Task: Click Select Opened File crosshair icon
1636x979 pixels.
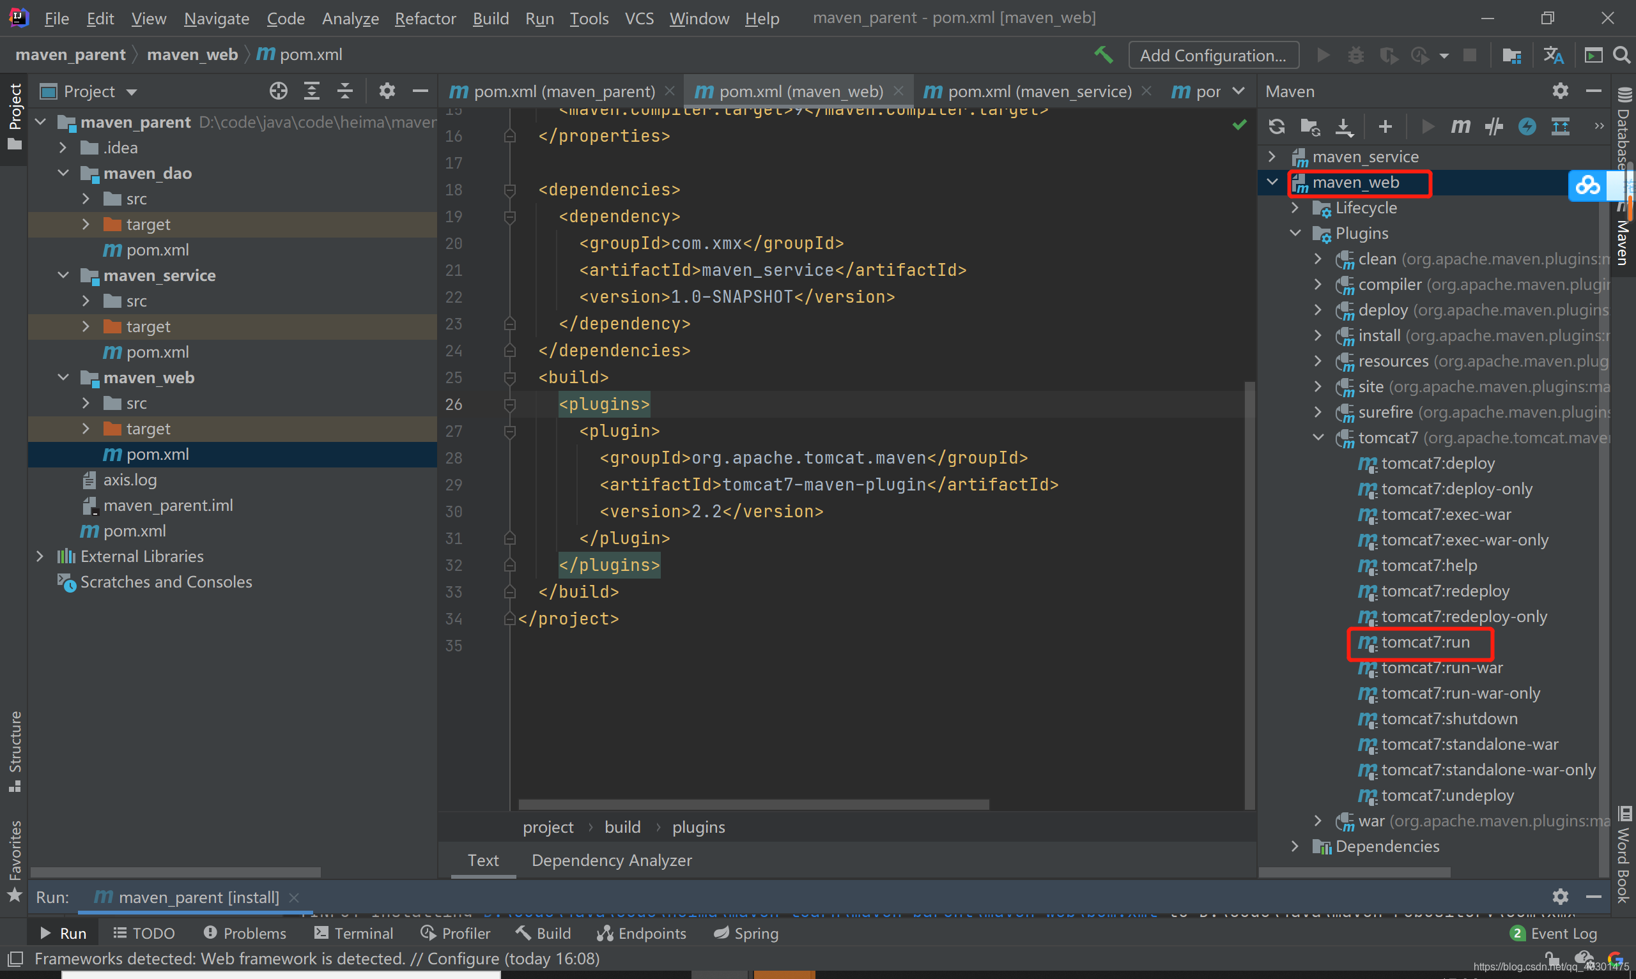Action: [279, 91]
